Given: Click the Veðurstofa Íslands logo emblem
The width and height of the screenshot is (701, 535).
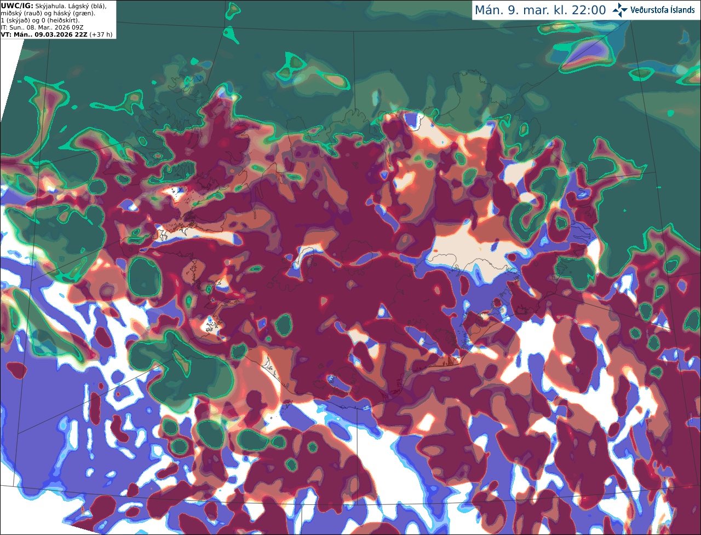Looking at the screenshot, I should (x=620, y=10).
